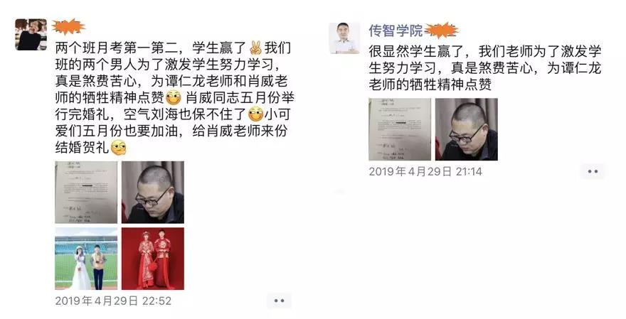This screenshot has width=626, height=319.
Task: Open the more options button on right post
Action: 593,171
